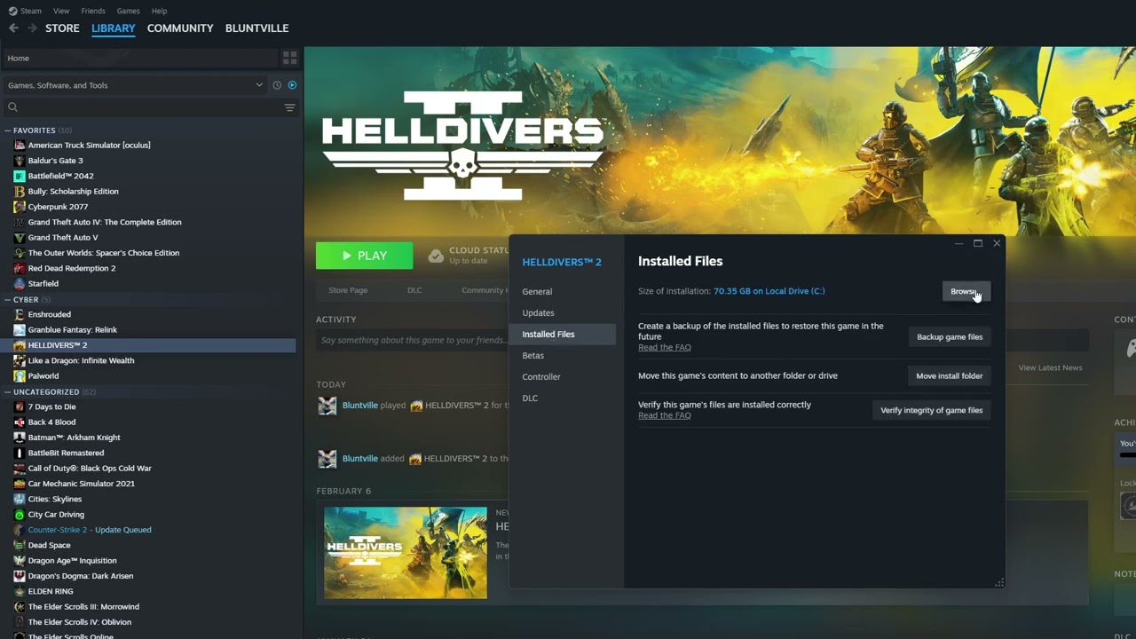
Task: Open the Friends menu
Action: [93, 11]
